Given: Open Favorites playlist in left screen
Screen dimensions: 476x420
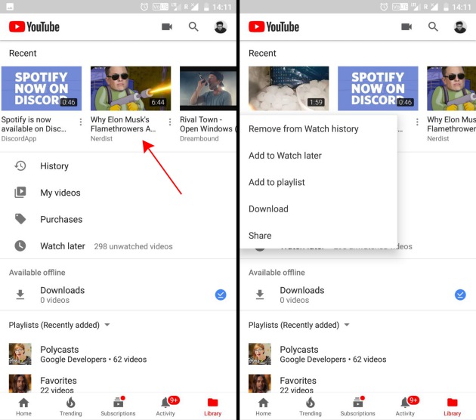Looking at the screenshot, I should pyautogui.click(x=118, y=384).
